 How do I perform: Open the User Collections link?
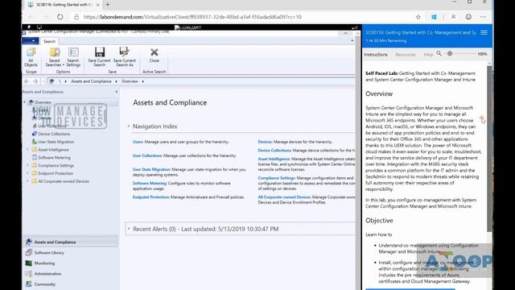point(147,155)
